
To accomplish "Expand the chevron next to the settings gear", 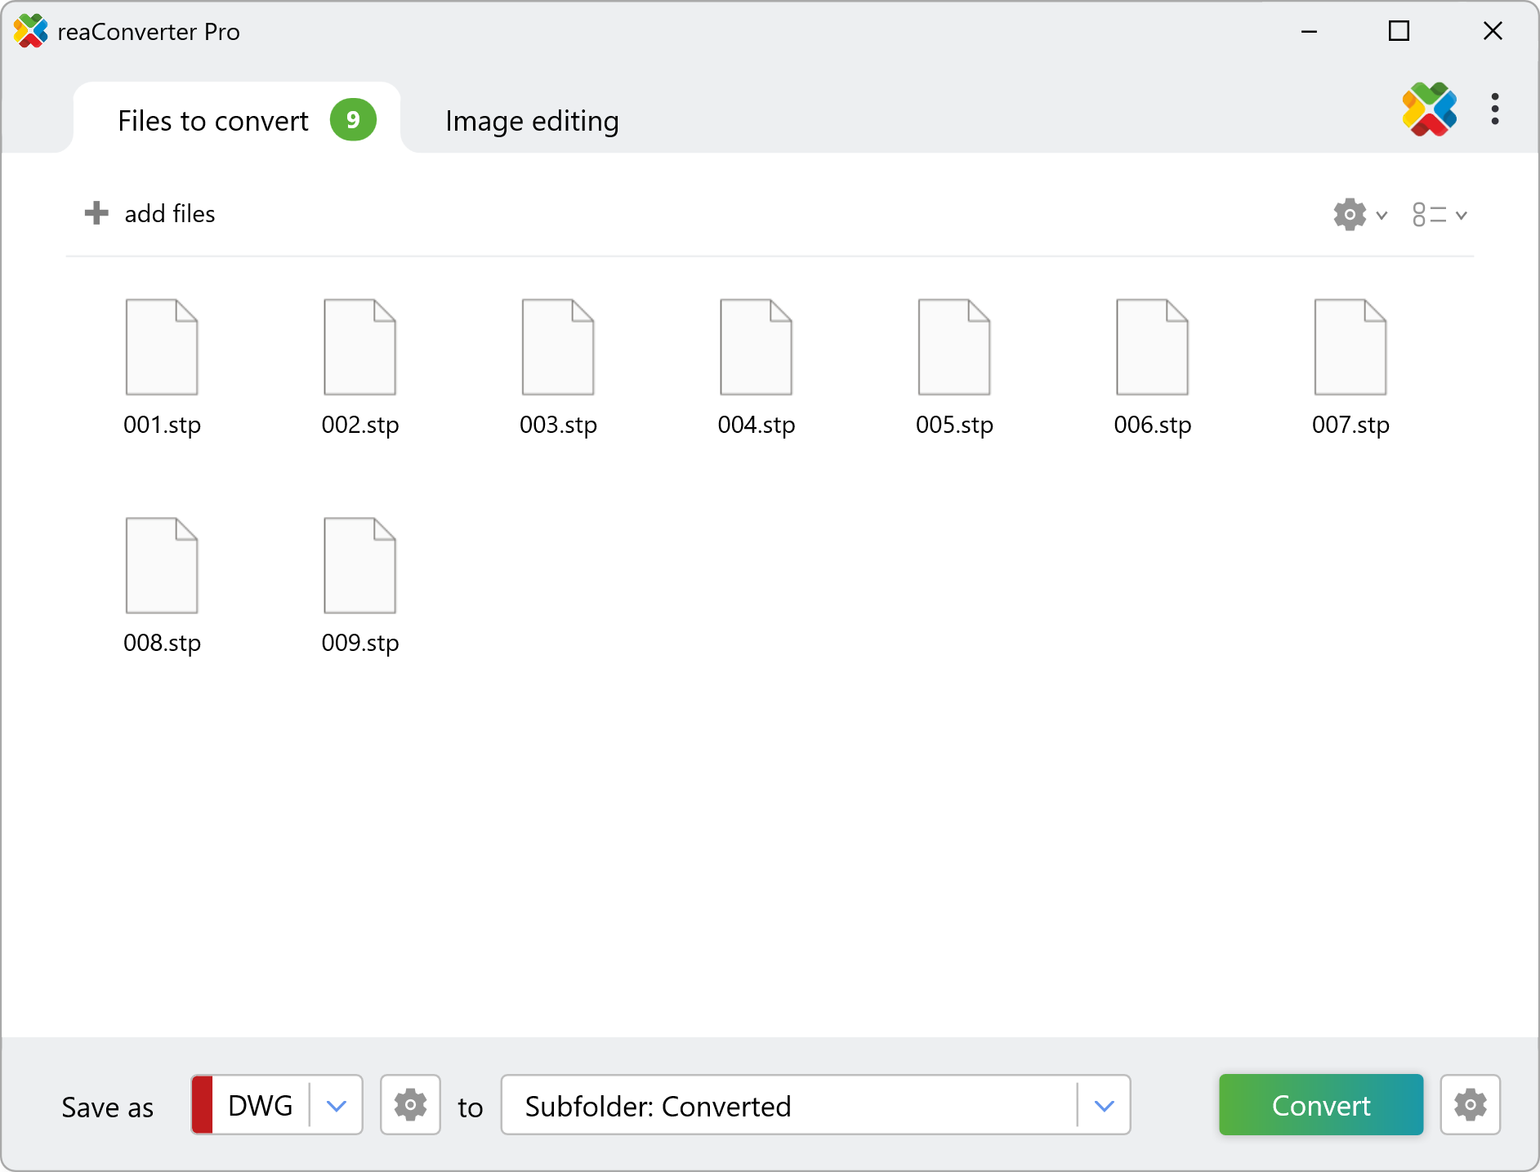I will (x=1382, y=214).
